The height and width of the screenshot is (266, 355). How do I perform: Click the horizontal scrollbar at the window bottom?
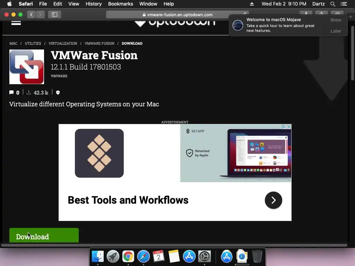[x=174, y=245]
